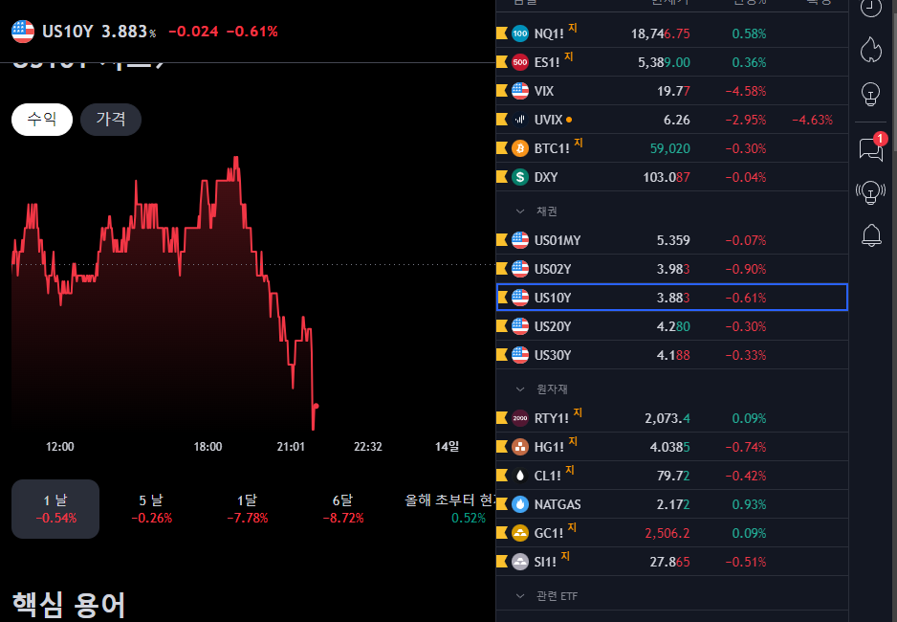
Task: Click the water drop icon for CL1!
Action: click(x=520, y=476)
